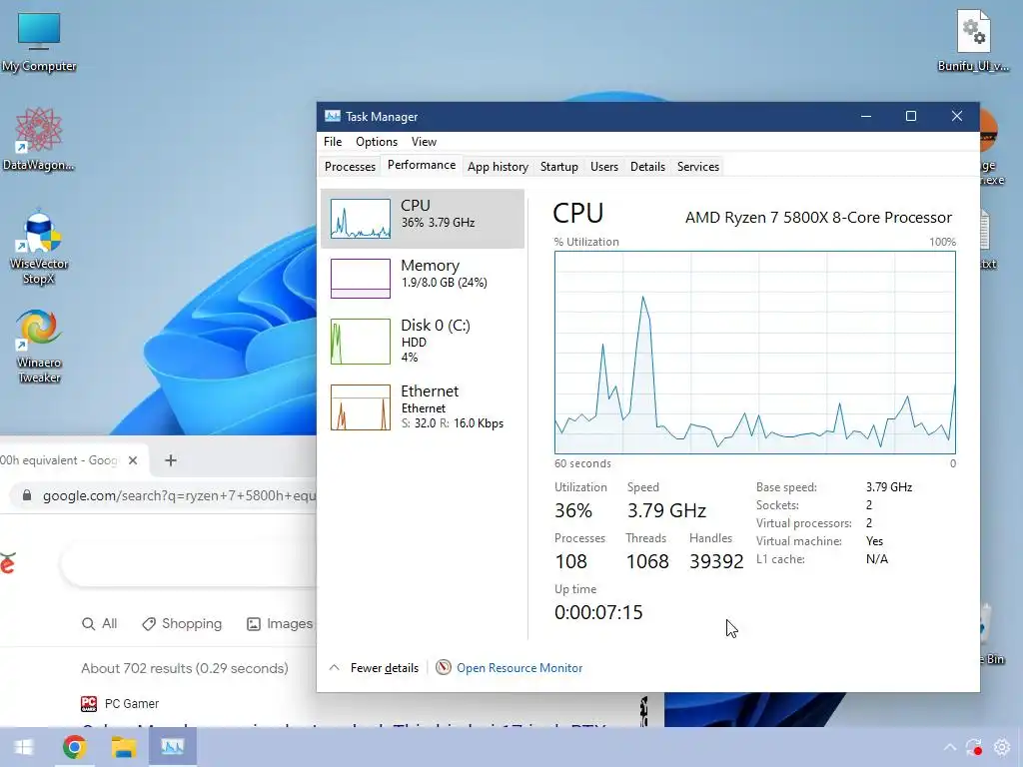1023x767 pixels.
Task: Click the 3.79 GHz speed value
Action: point(666,510)
